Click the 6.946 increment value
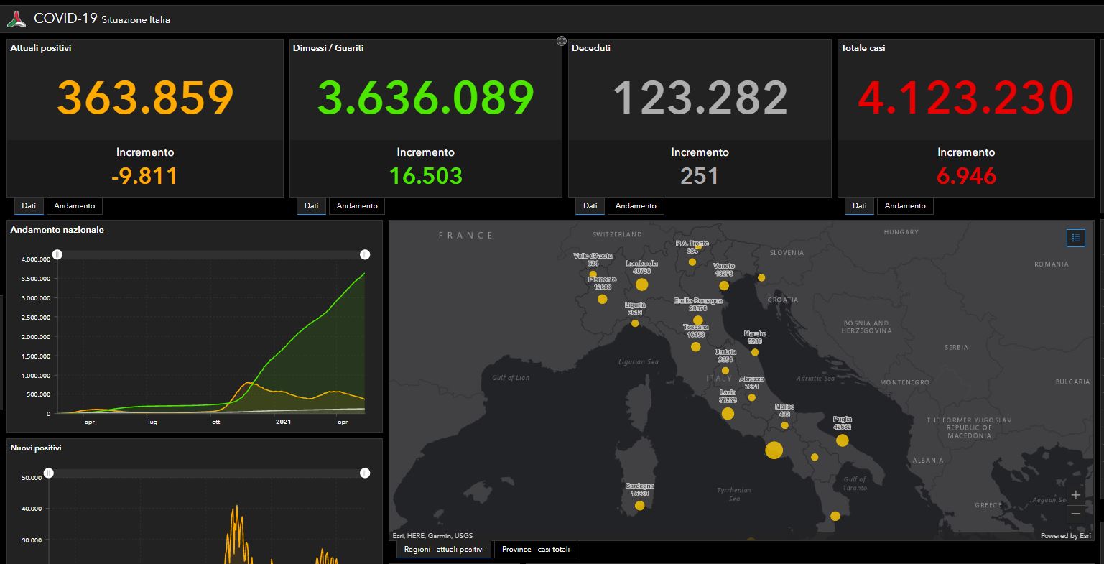Image resolution: width=1104 pixels, height=564 pixels. coord(966,176)
